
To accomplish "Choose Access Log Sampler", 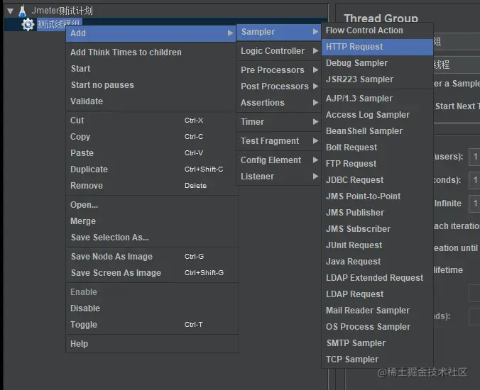I will coord(377,115).
